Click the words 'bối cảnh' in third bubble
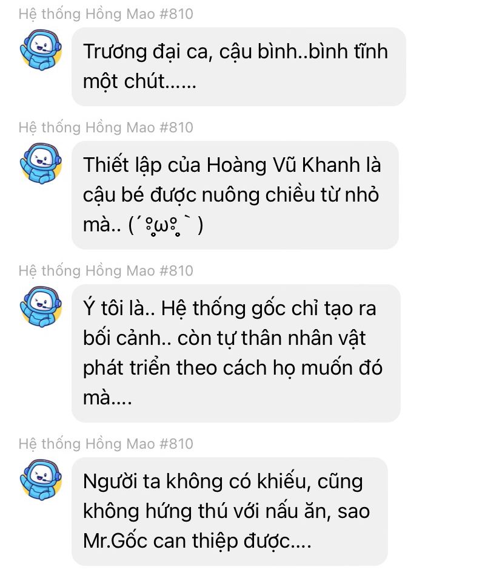The image size is (502, 572). pos(122,339)
